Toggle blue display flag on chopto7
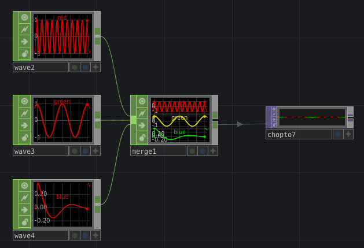 pos(338,134)
